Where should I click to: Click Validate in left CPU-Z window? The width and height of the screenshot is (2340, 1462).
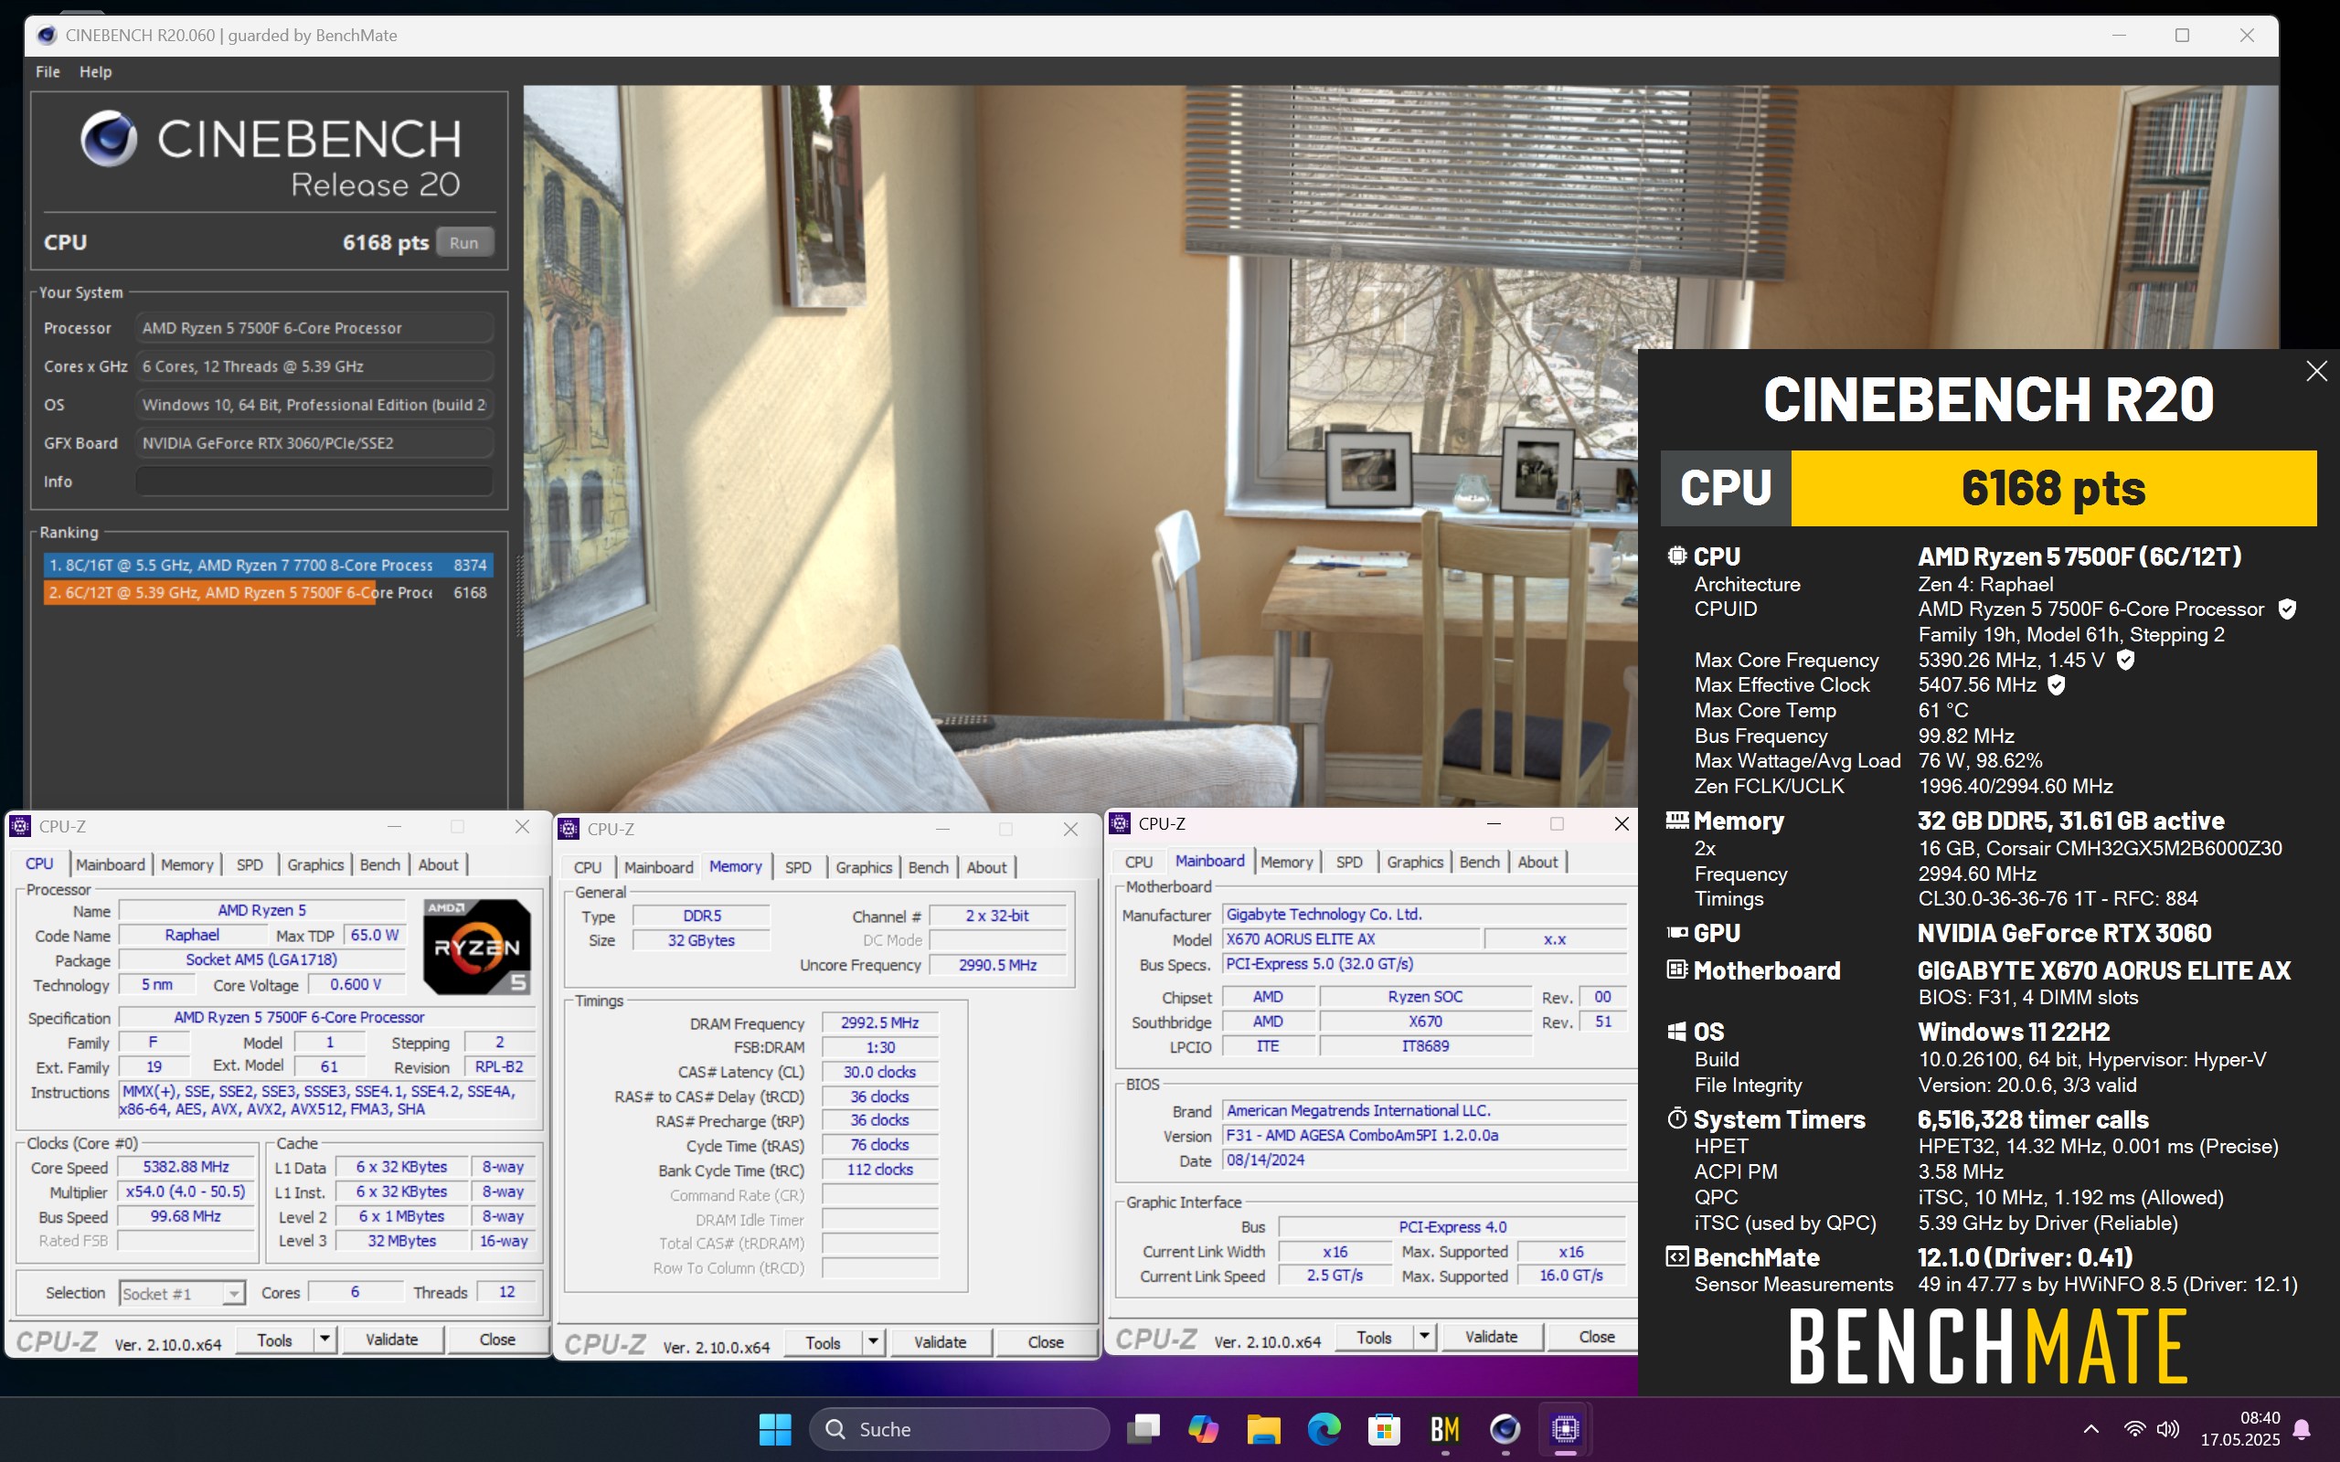click(x=391, y=1340)
